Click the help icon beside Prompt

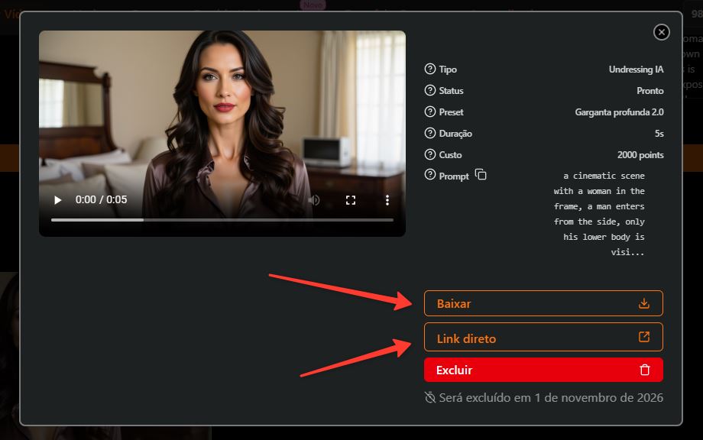pos(430,175)
